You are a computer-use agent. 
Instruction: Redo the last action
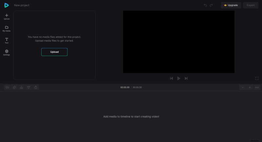click(211, 5)
